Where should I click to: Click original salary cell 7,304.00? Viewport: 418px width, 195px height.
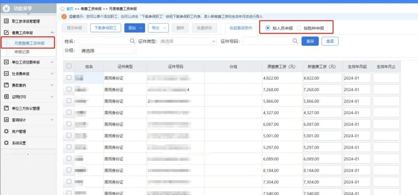click(x=282, y=182)
